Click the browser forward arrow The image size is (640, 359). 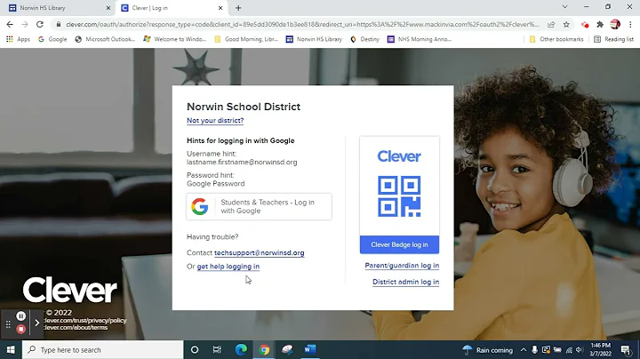[x=25, y=25]
